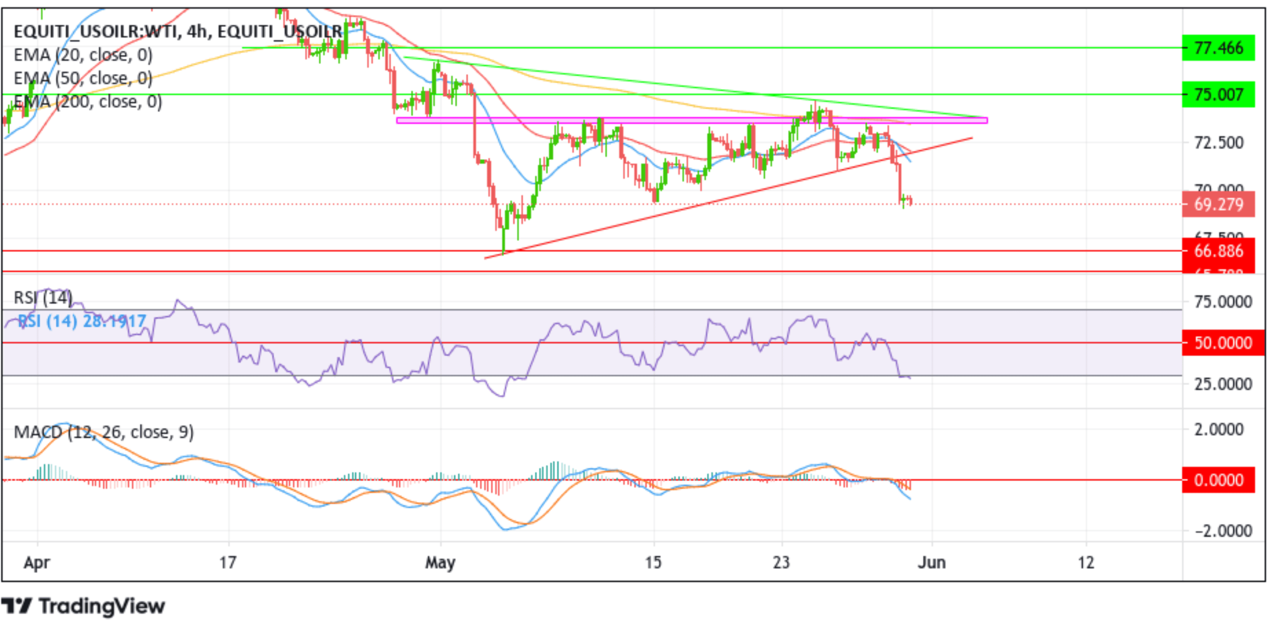Click the 15 date label
The width and height of the screenshot is (1268, 632).
point(653,562)
